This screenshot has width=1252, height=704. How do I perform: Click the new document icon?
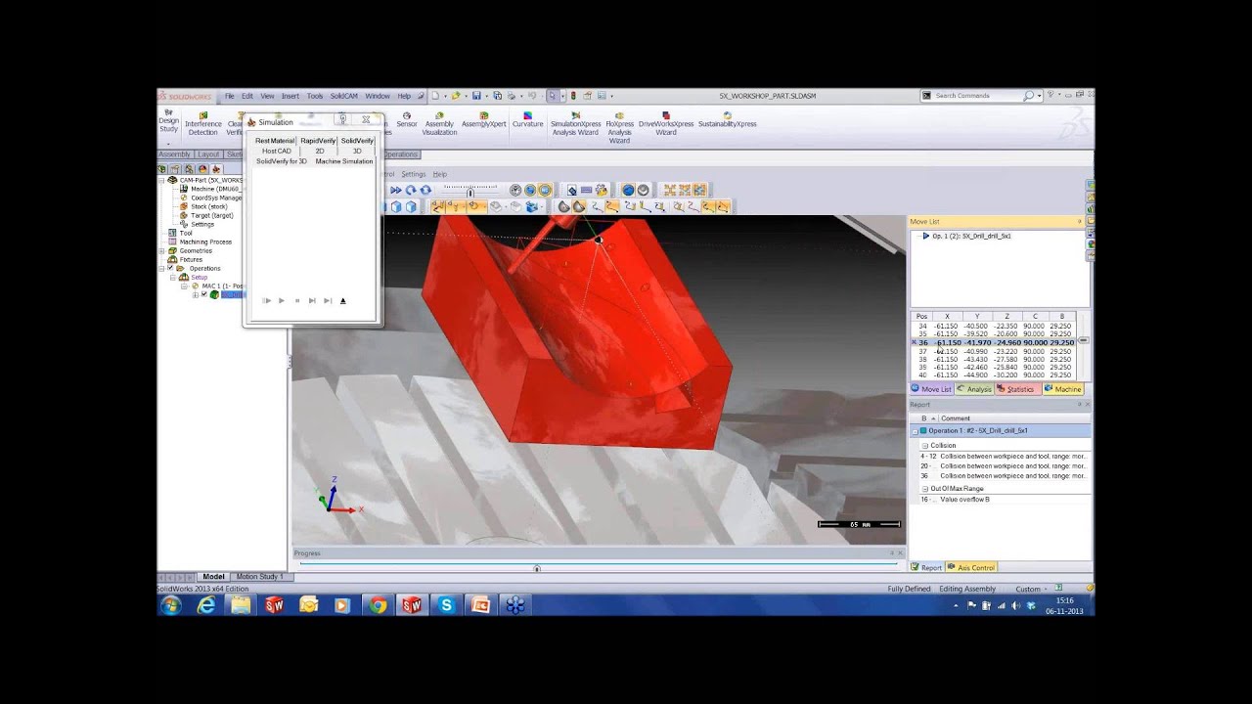click(x=435, y=96)
